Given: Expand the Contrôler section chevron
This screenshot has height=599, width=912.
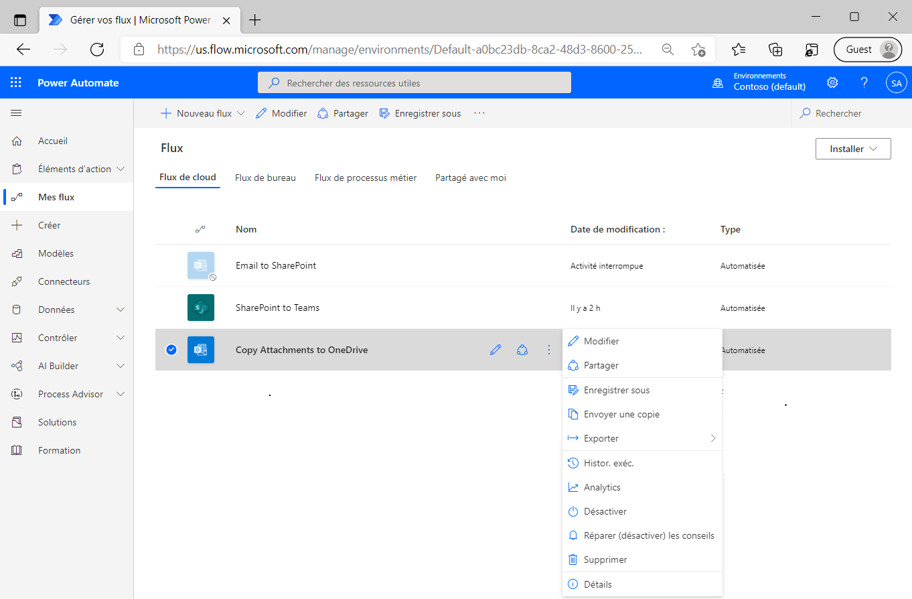Looking at the screenshot, I should [x=121, y=338].
